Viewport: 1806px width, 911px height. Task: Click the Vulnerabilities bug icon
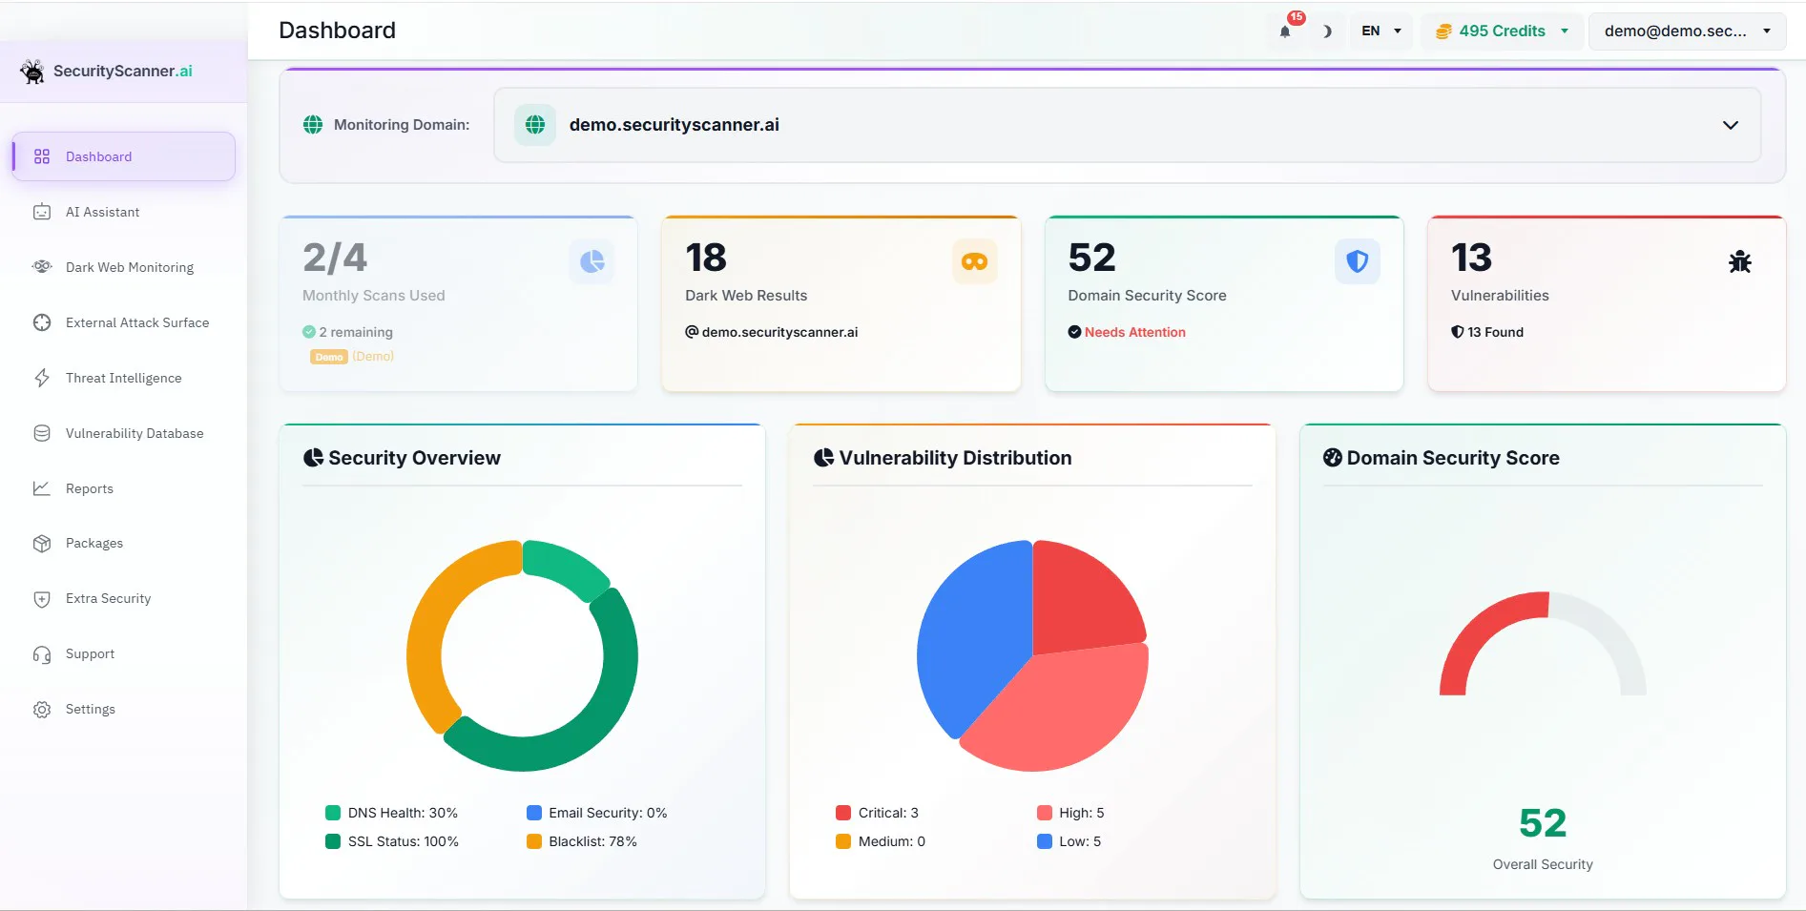(1739, 261)
